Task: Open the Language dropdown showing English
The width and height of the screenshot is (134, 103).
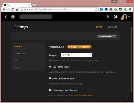Action: point(76,55)
